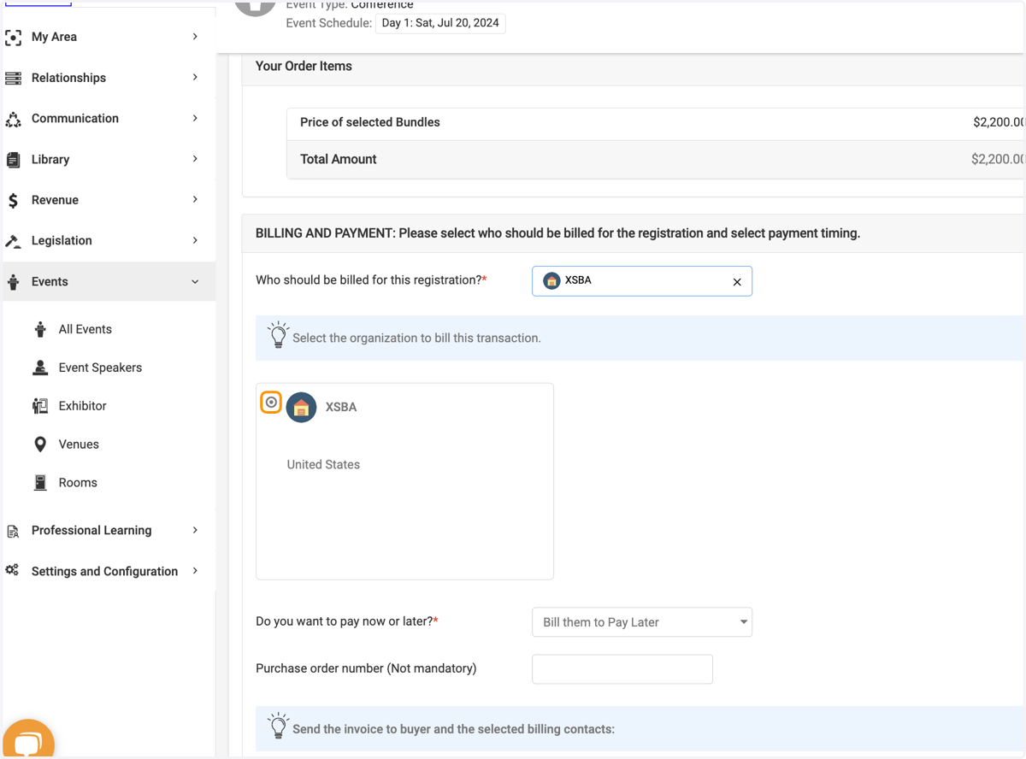Image resolution: width=1026 pixels, height=759 pixels.
Task: Open the Legislation menu label
Action: [62, 241]
